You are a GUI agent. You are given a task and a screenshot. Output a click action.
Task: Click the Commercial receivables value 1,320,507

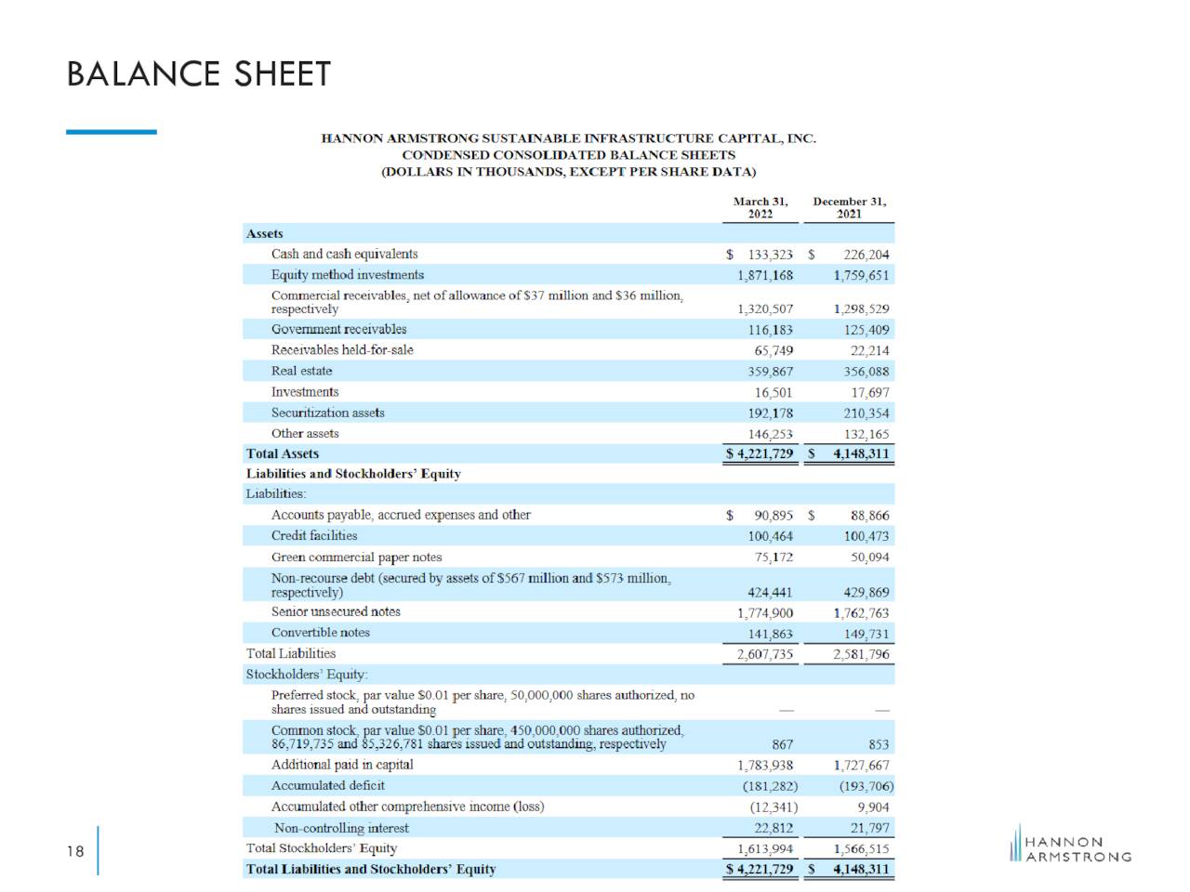[x=765, y=309]
